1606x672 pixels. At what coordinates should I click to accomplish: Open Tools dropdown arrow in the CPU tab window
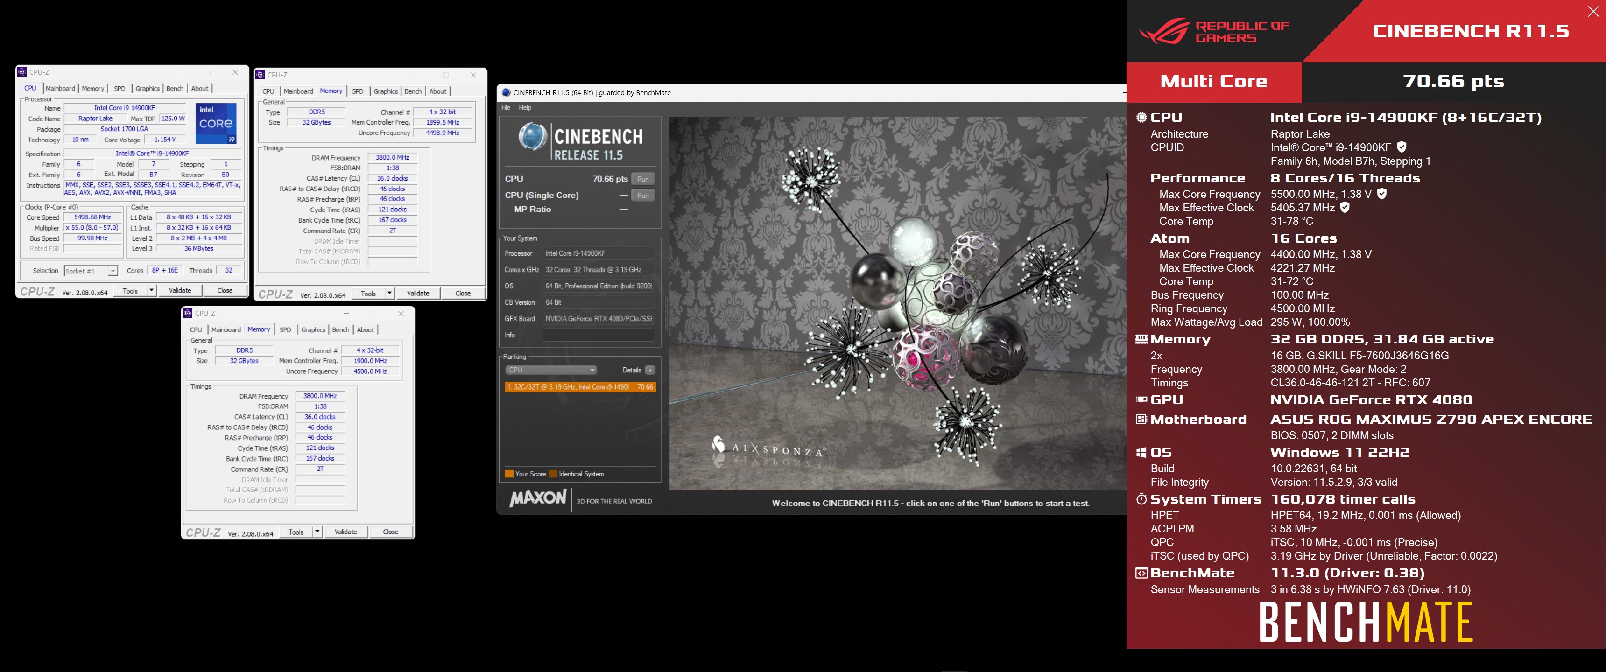tap(151, 290)
